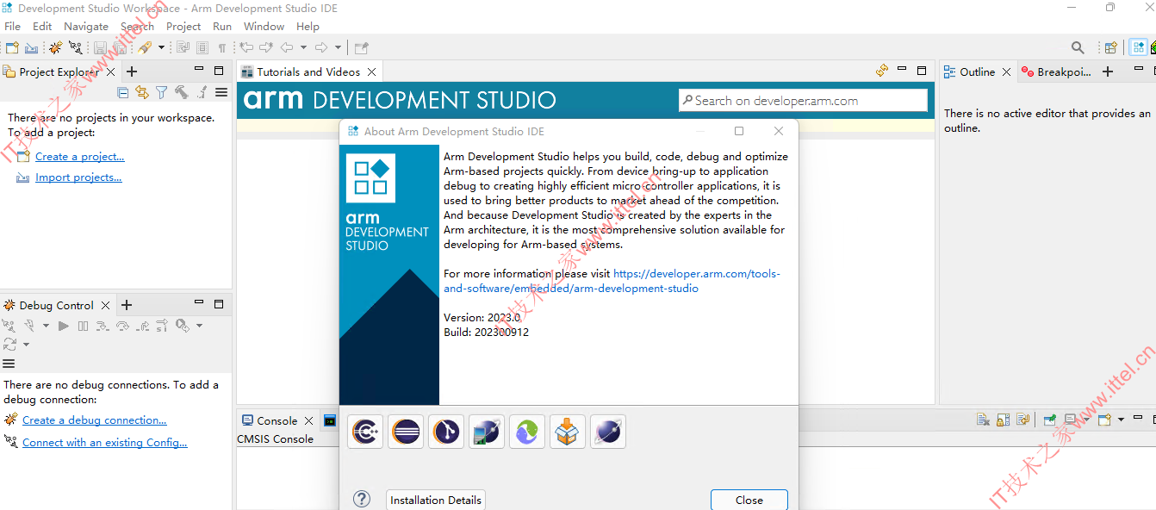Image resolution: width=1156 pixels, height=510 pixels.
Task: Click the Open Perspective icon
Action: coord(1111,47)
